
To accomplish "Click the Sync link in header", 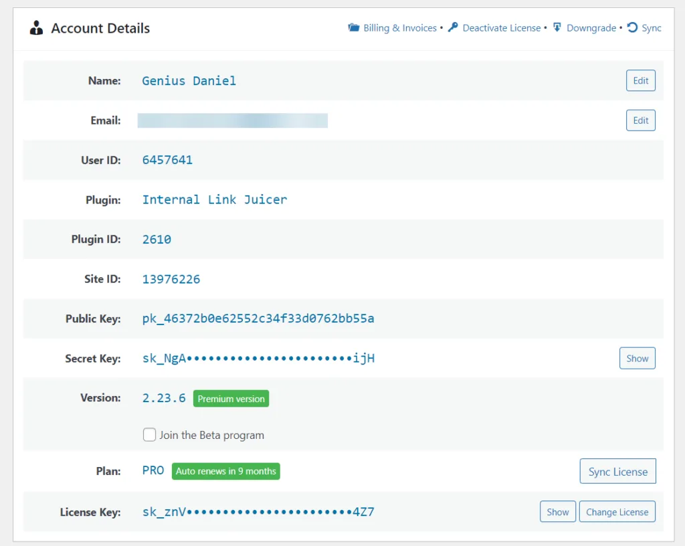I will pos(652,28).
